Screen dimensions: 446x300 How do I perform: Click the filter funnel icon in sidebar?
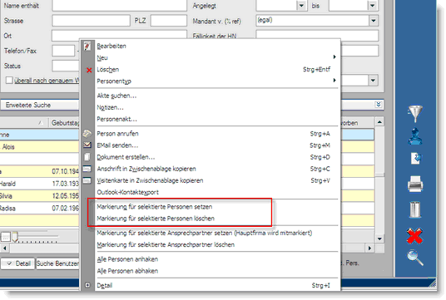click(x=415, y=113)
